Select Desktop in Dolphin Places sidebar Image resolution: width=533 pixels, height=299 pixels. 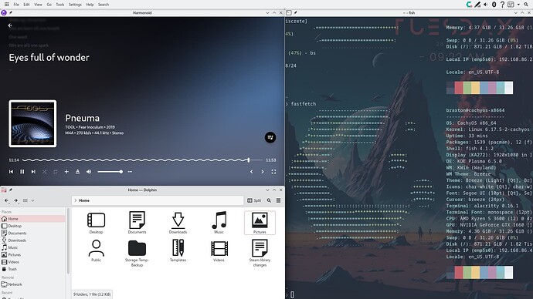[x=32, y=226]
